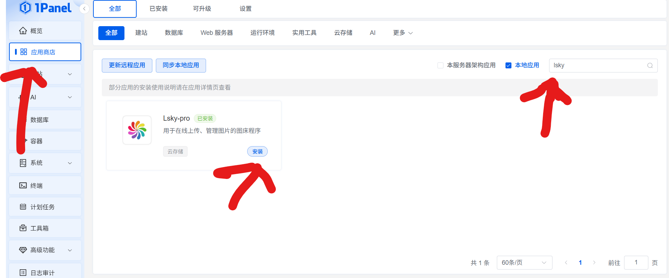Uncheck the 本地应用 checkbox
The image size is (669, 278).
508,65
